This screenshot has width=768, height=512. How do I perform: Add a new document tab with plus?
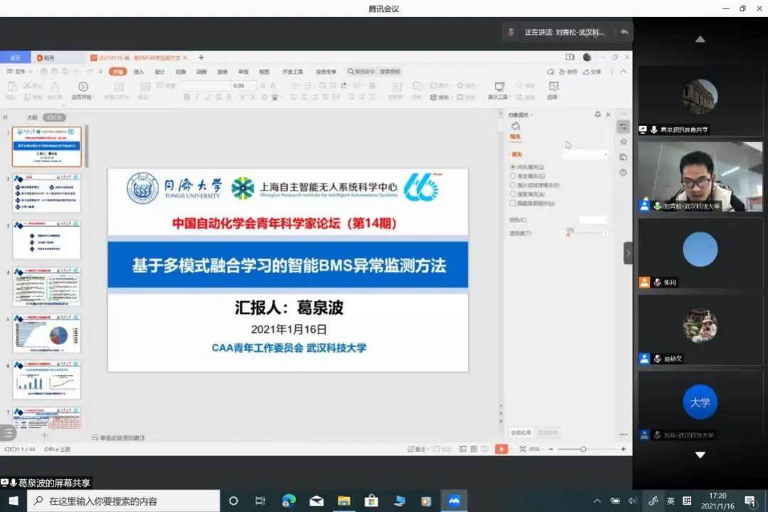pyautogui.click(x=201, y=58)
